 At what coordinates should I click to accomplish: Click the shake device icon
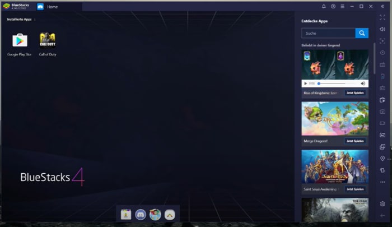tap(382, 170)
